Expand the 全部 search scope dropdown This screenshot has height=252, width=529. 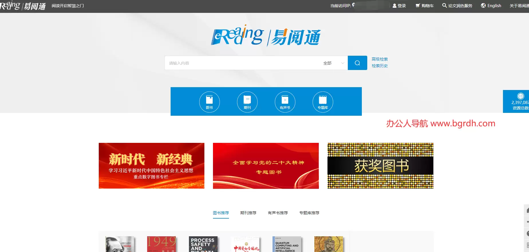tap(333, 63)
